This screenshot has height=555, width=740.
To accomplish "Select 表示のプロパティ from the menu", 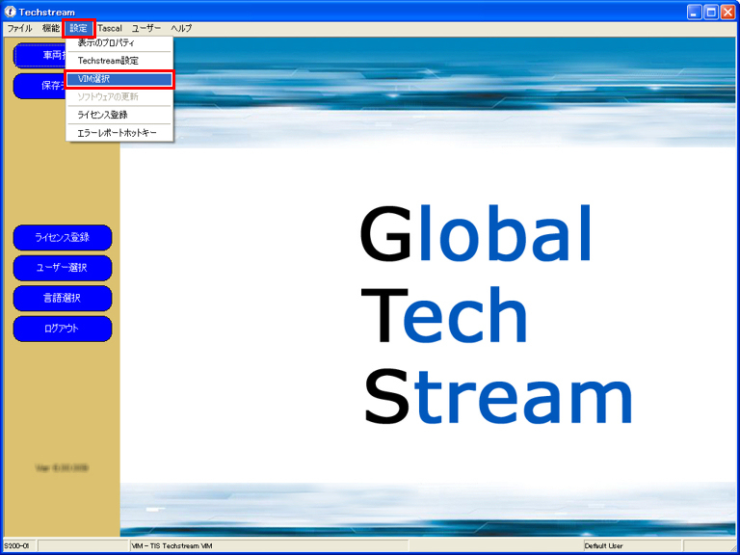I will [119, 43].
